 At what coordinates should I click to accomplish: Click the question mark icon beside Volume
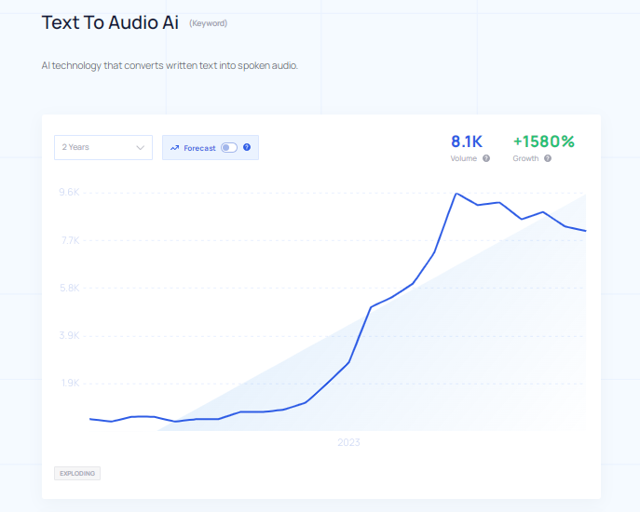pos(486,158)
